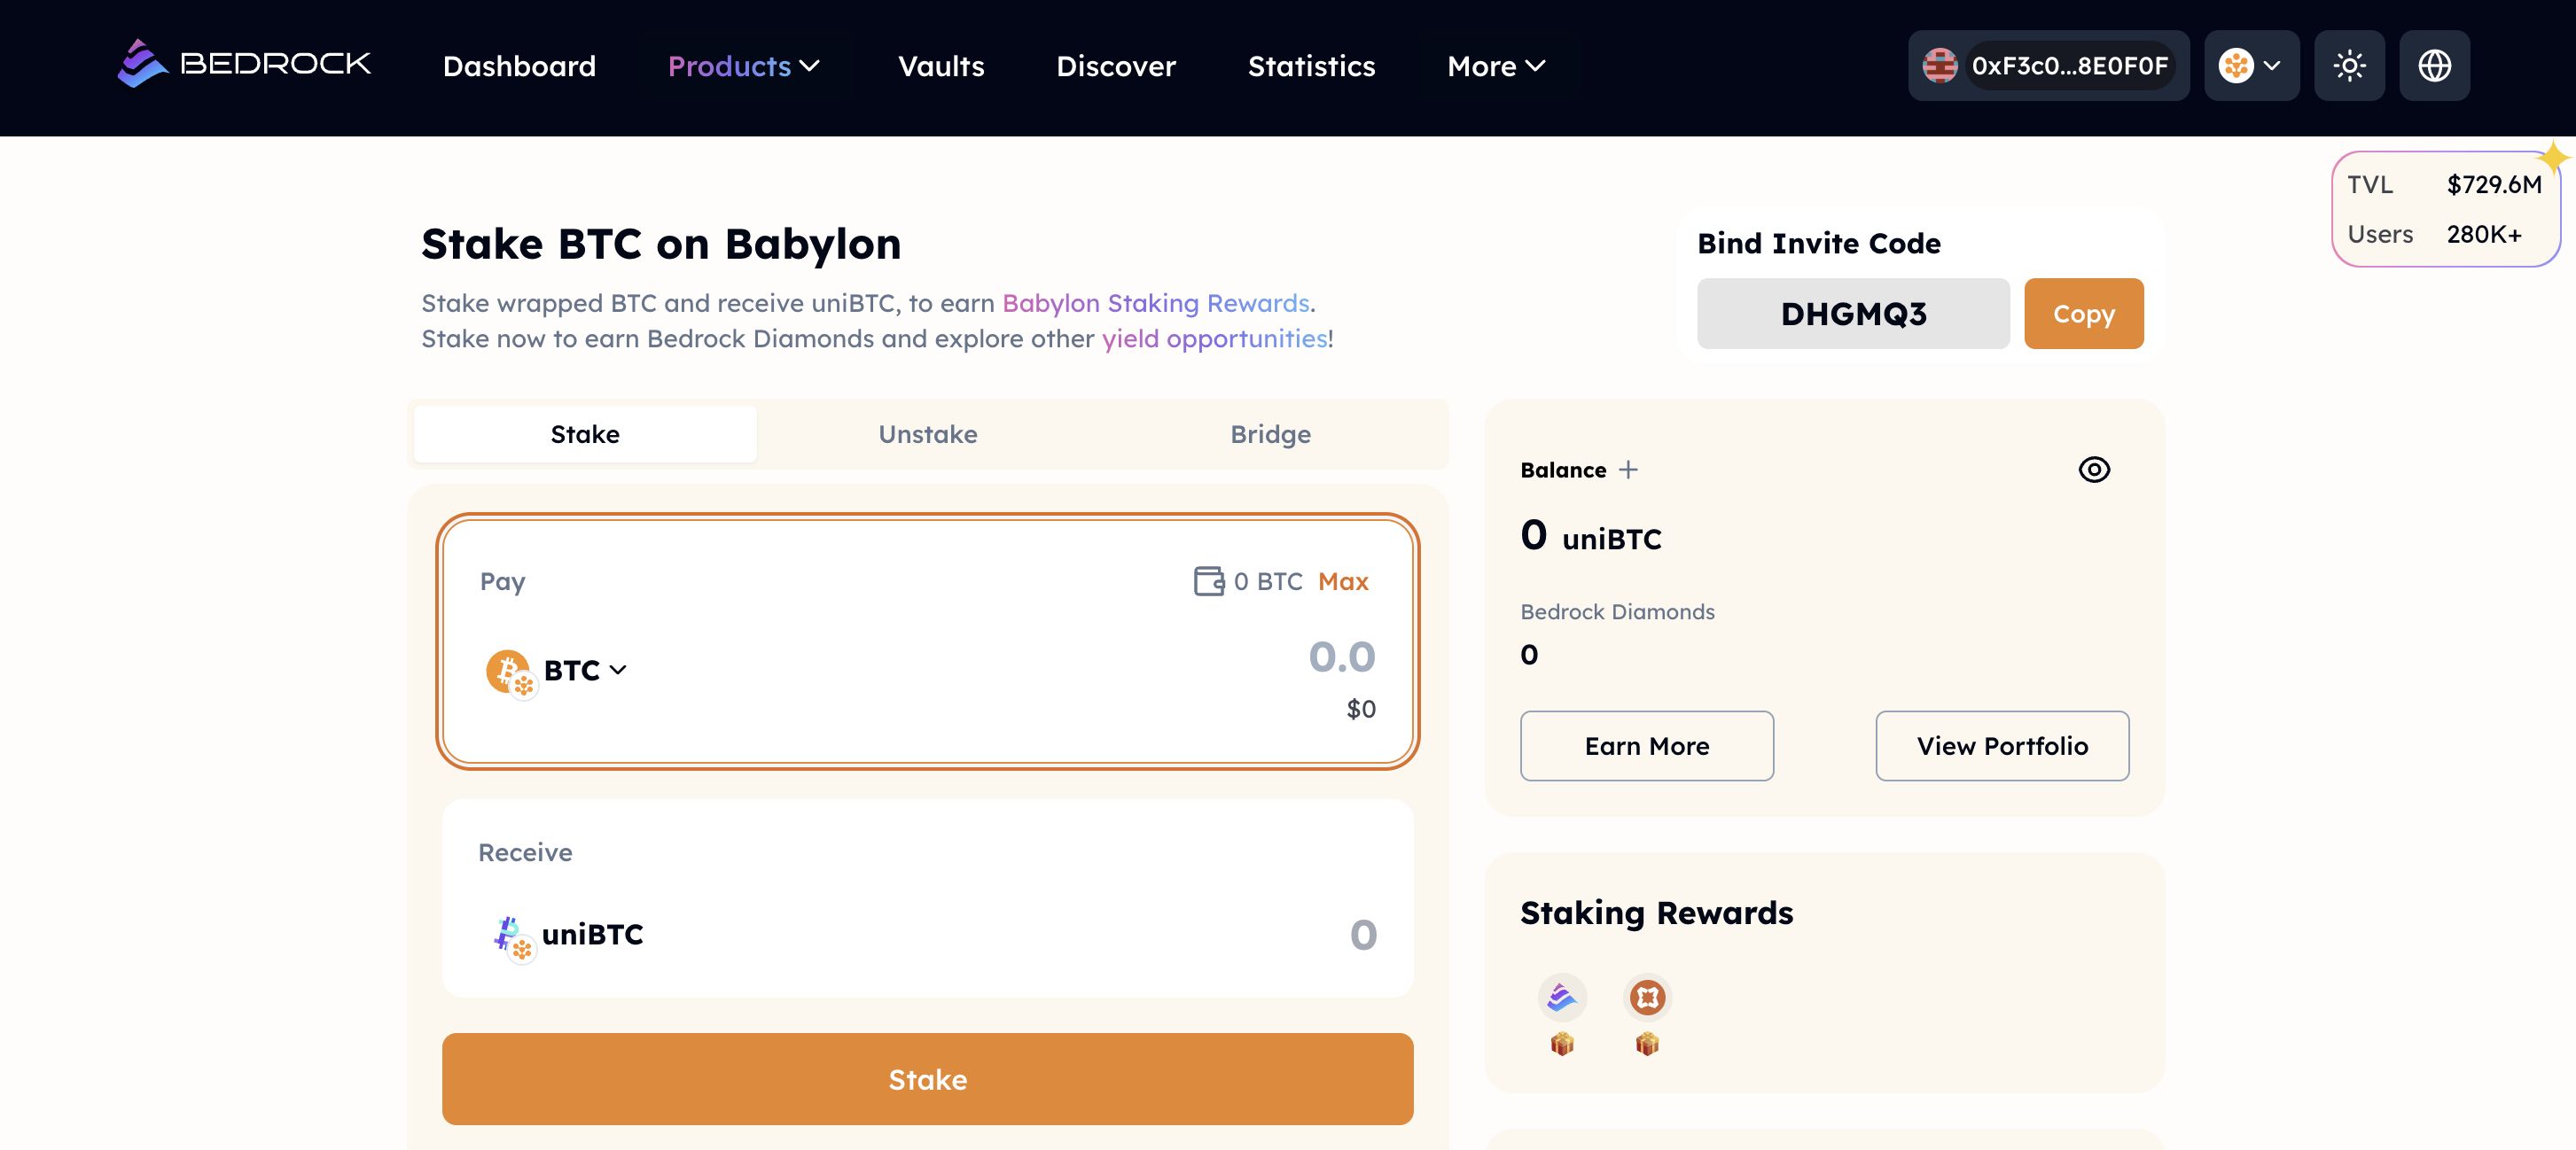Copy the invite code DHGMQ3
The image size is (2576, 1150).
coord(2083,314)
